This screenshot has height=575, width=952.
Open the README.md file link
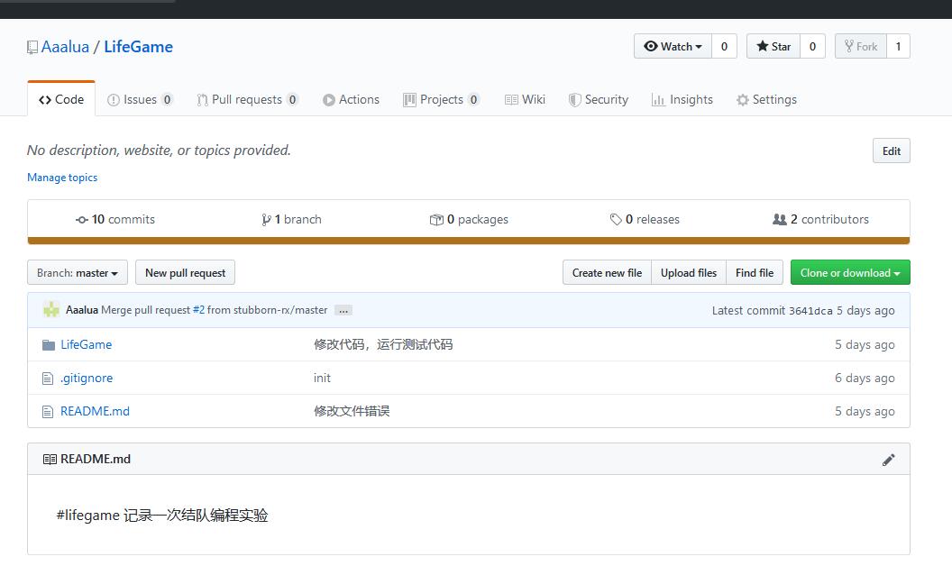[95, 411]
